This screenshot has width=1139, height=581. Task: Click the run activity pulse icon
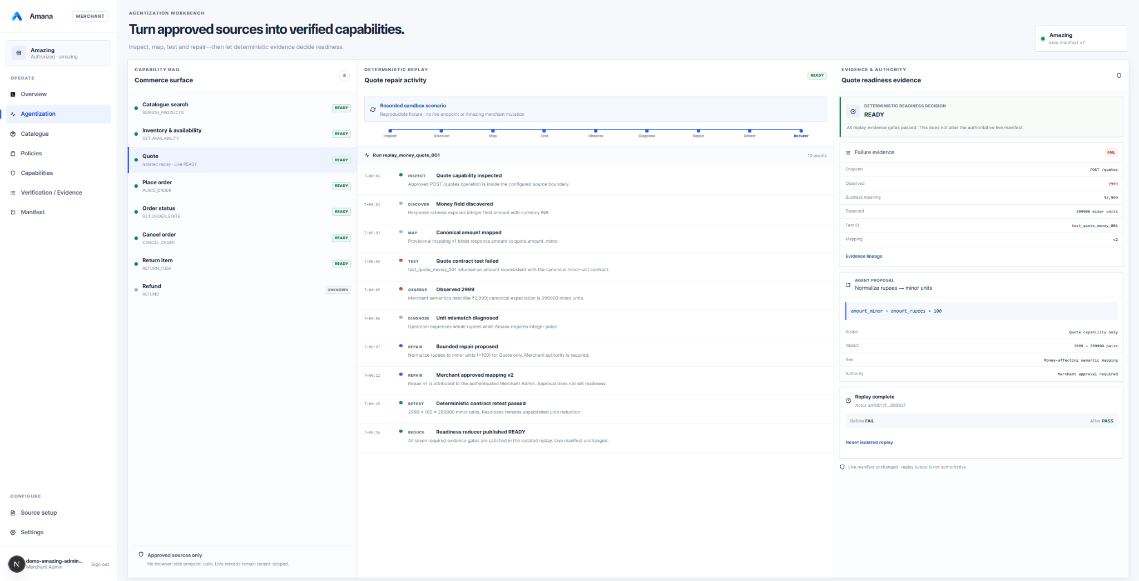(x=367, y=155)
